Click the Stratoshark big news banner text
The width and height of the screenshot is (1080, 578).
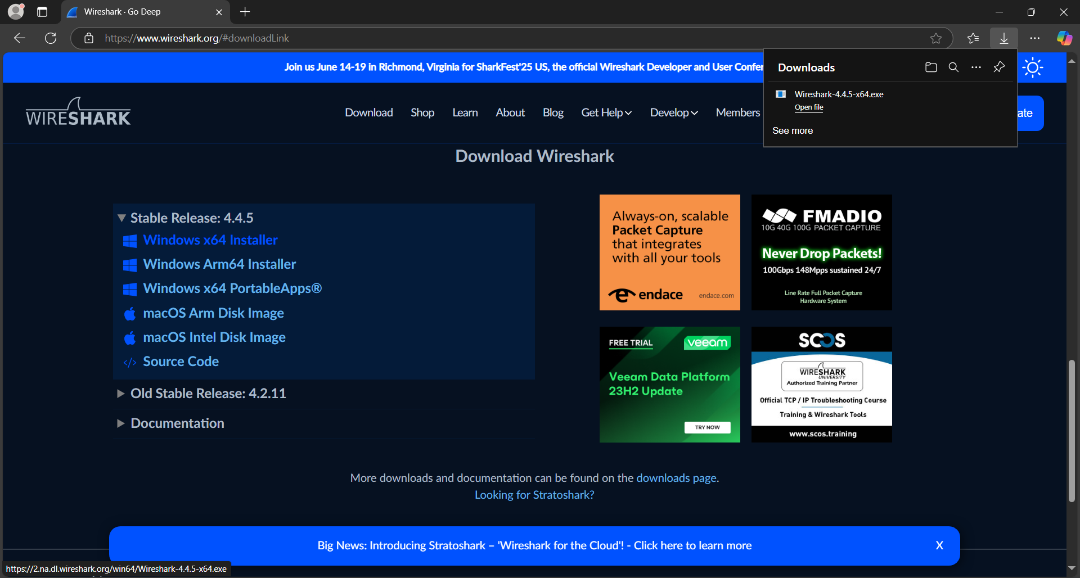[x=534, y=545]
